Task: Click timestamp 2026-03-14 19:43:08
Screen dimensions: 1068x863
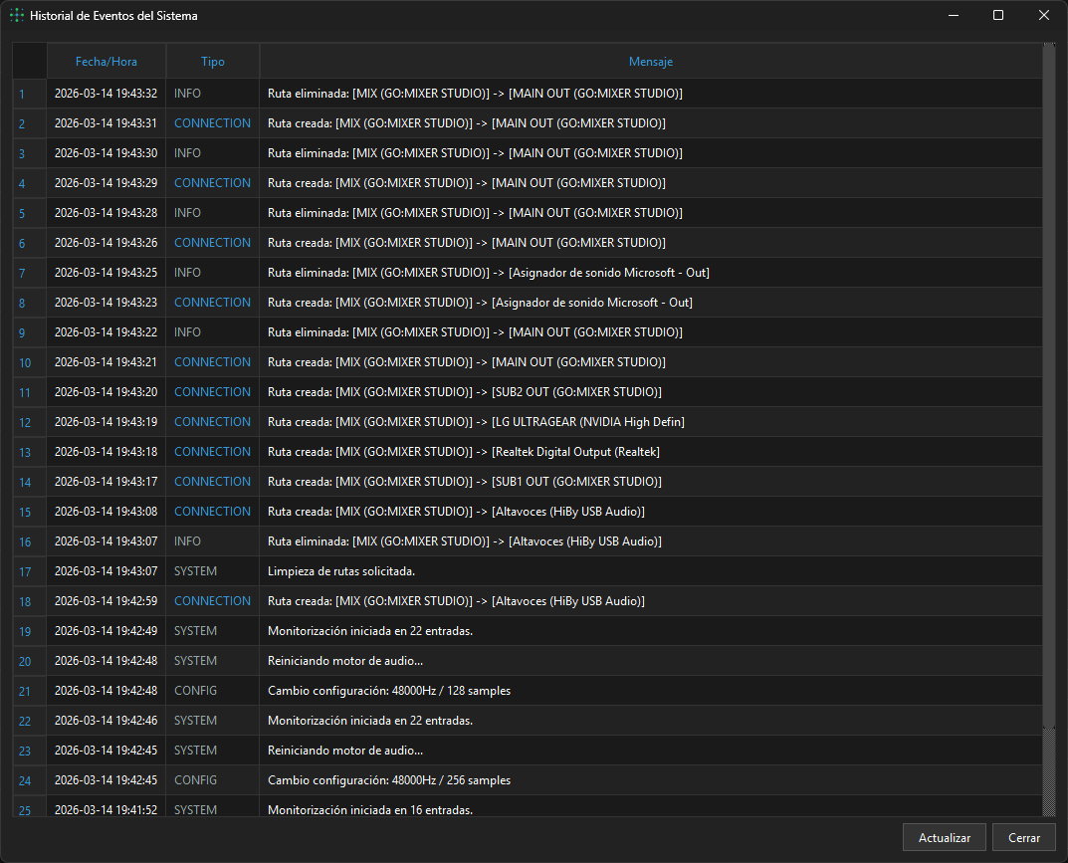Action: 106,512
